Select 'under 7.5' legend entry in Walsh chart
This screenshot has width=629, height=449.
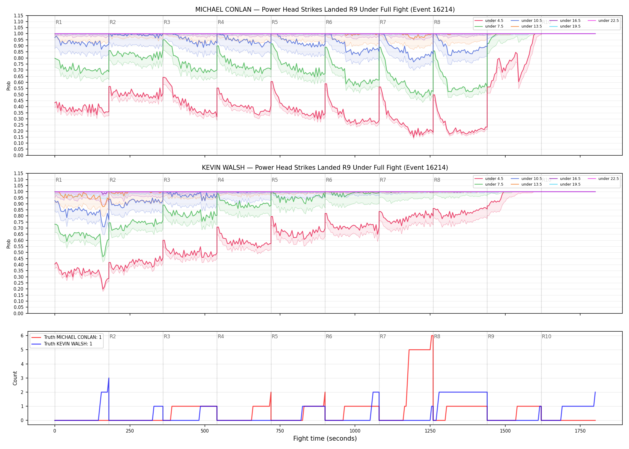click(489, 184)
